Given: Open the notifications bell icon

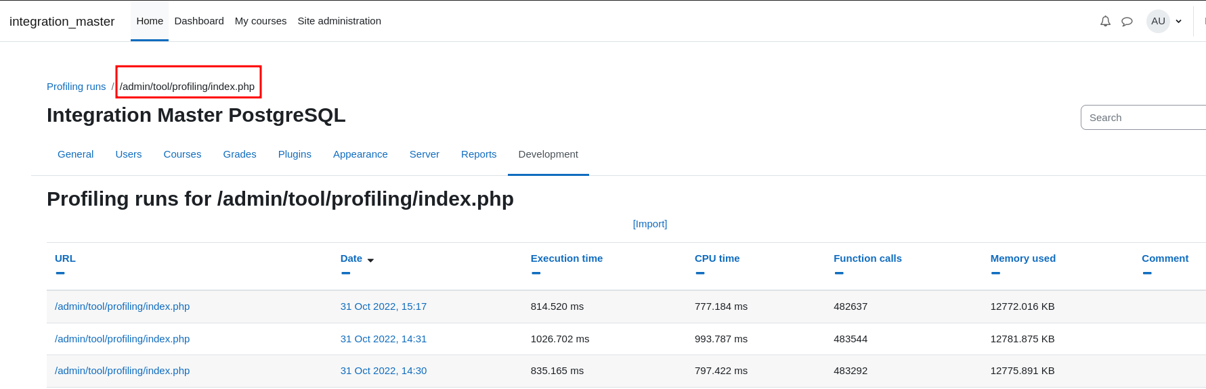Looking at the screenshot, I should click(1105, 21).
